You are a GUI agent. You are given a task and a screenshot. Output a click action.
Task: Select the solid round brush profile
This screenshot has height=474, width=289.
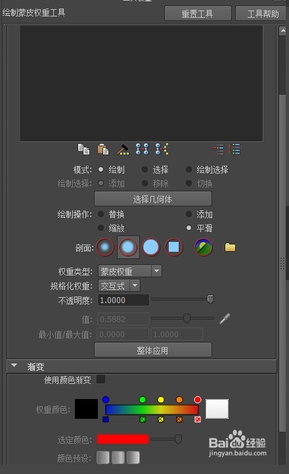click(x=150, y=247)
